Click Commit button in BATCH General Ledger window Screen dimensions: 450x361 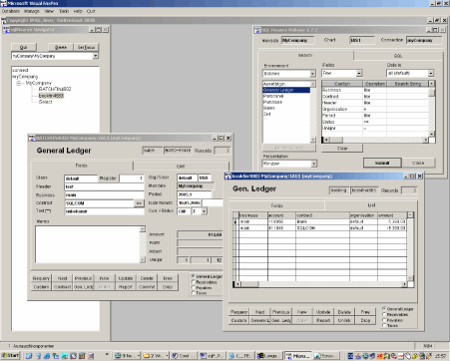coord(147,286)
